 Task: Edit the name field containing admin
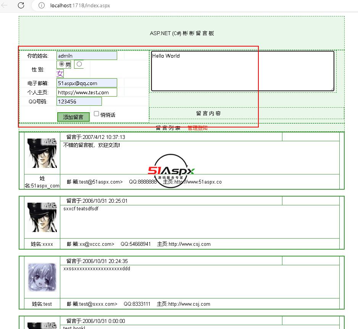click(87, 56)
